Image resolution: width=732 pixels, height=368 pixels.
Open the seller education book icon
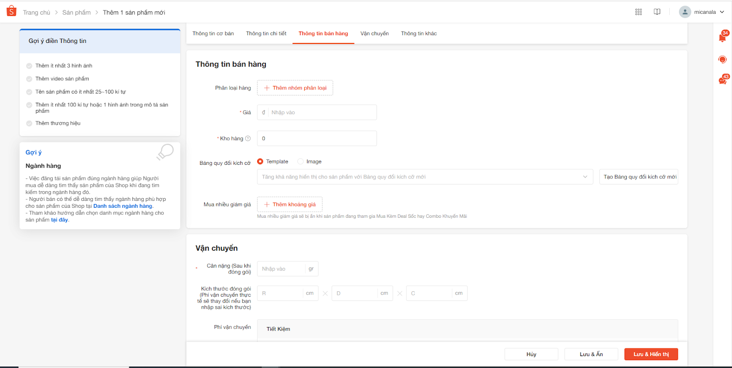[x=657, y=12]
